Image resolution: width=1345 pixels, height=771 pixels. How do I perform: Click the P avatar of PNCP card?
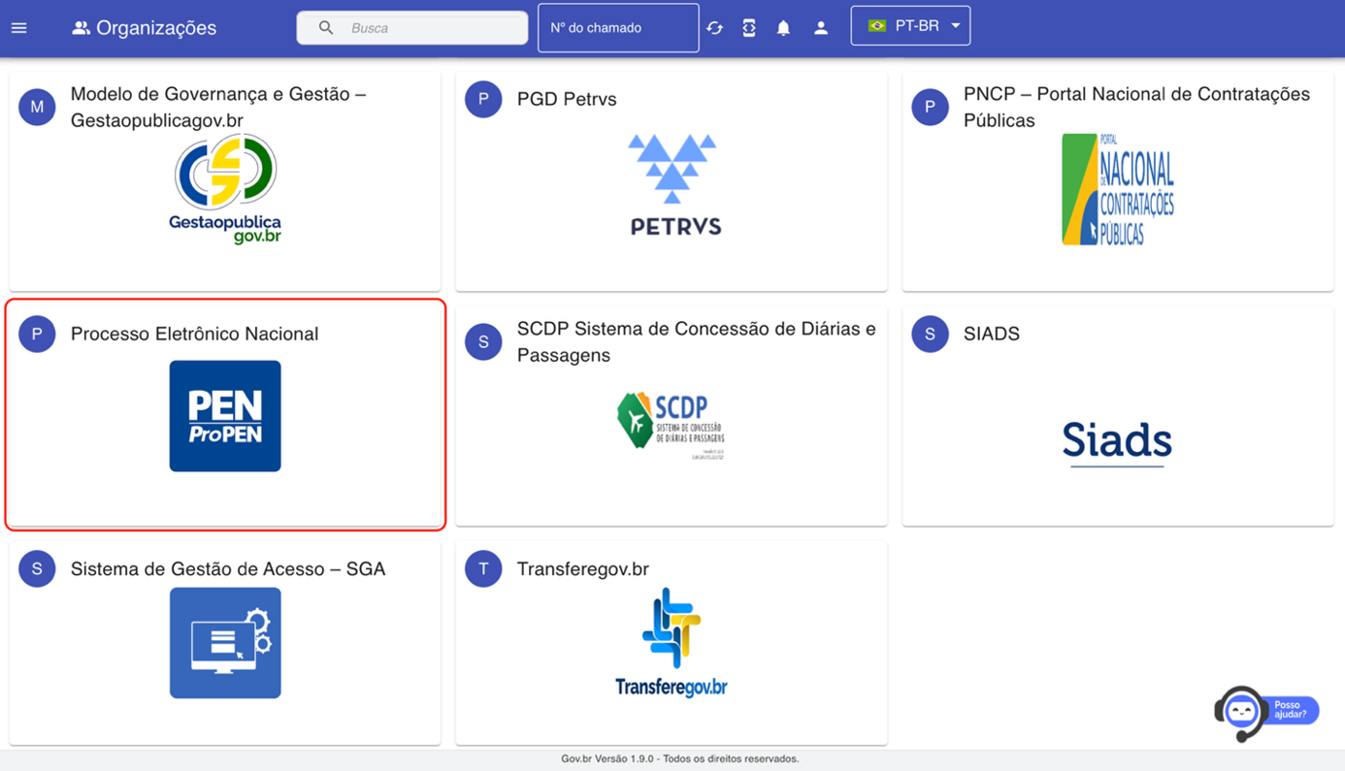click(x=930, y=107)
